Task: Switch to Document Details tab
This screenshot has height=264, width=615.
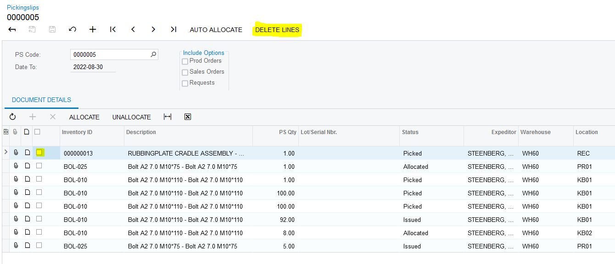Action: click(41, 100)
